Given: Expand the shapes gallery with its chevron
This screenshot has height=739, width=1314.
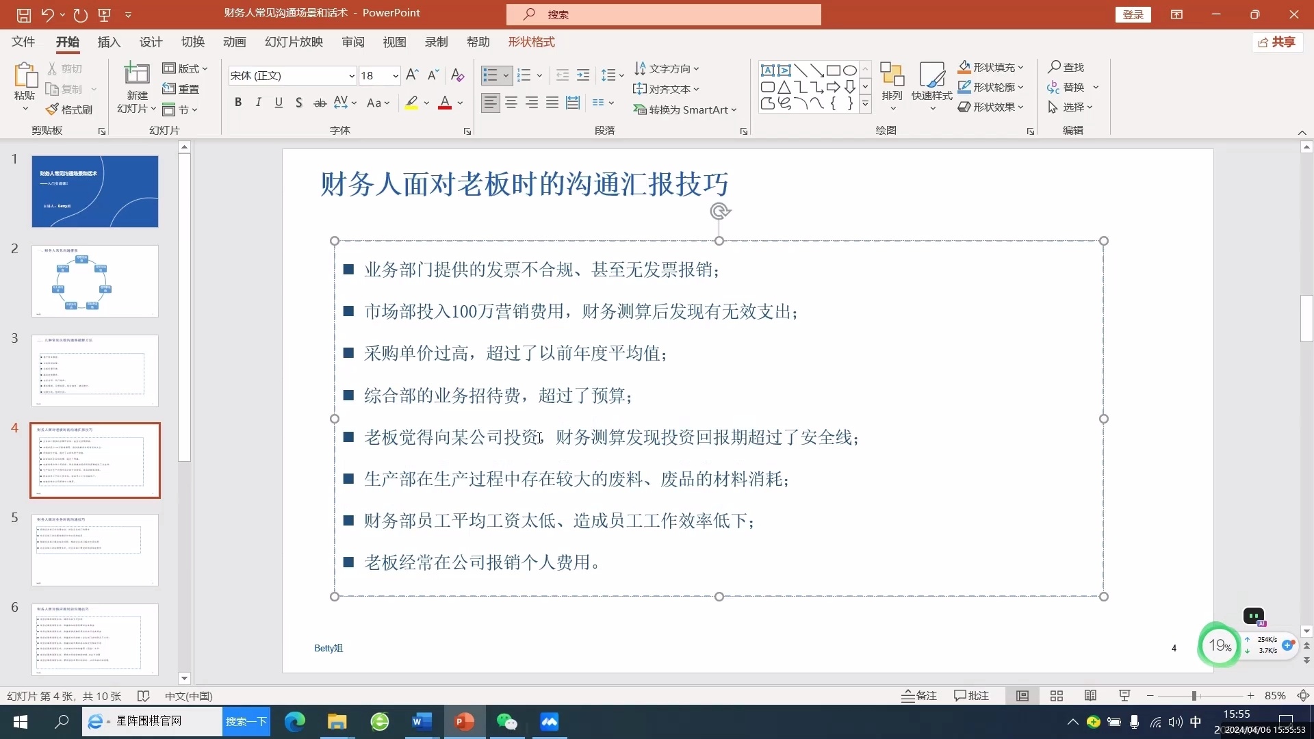Looking at the screenshot, I should [x=865, y=103].
